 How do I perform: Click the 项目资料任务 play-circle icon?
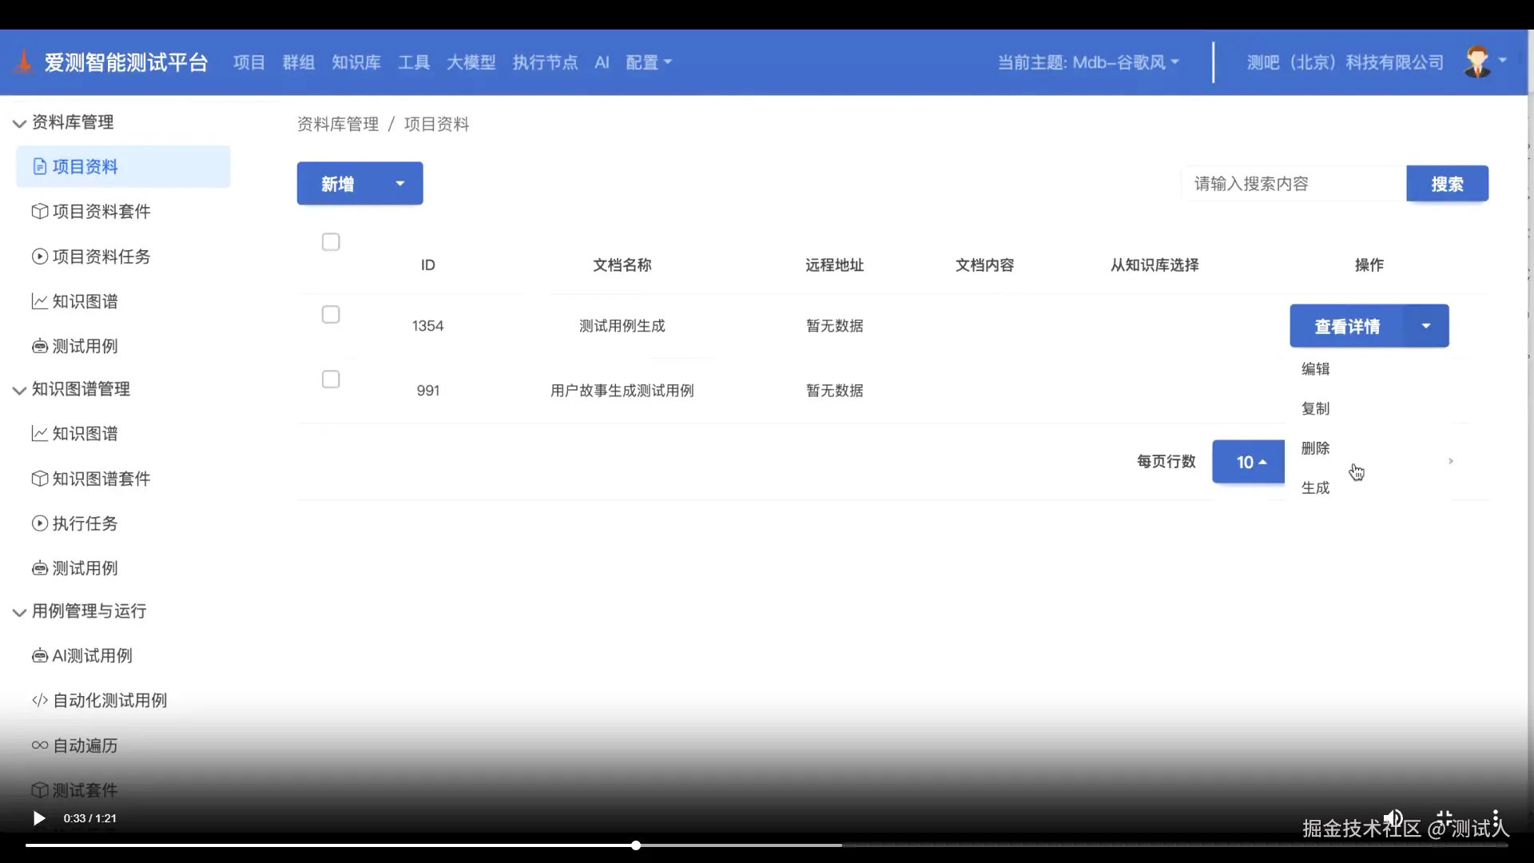39,257
